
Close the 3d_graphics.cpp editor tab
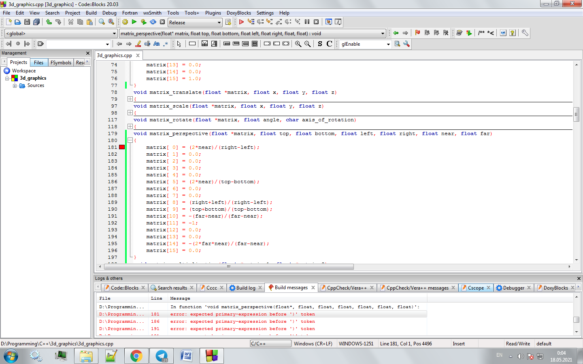pyautogui.click(x=138, y=55)
